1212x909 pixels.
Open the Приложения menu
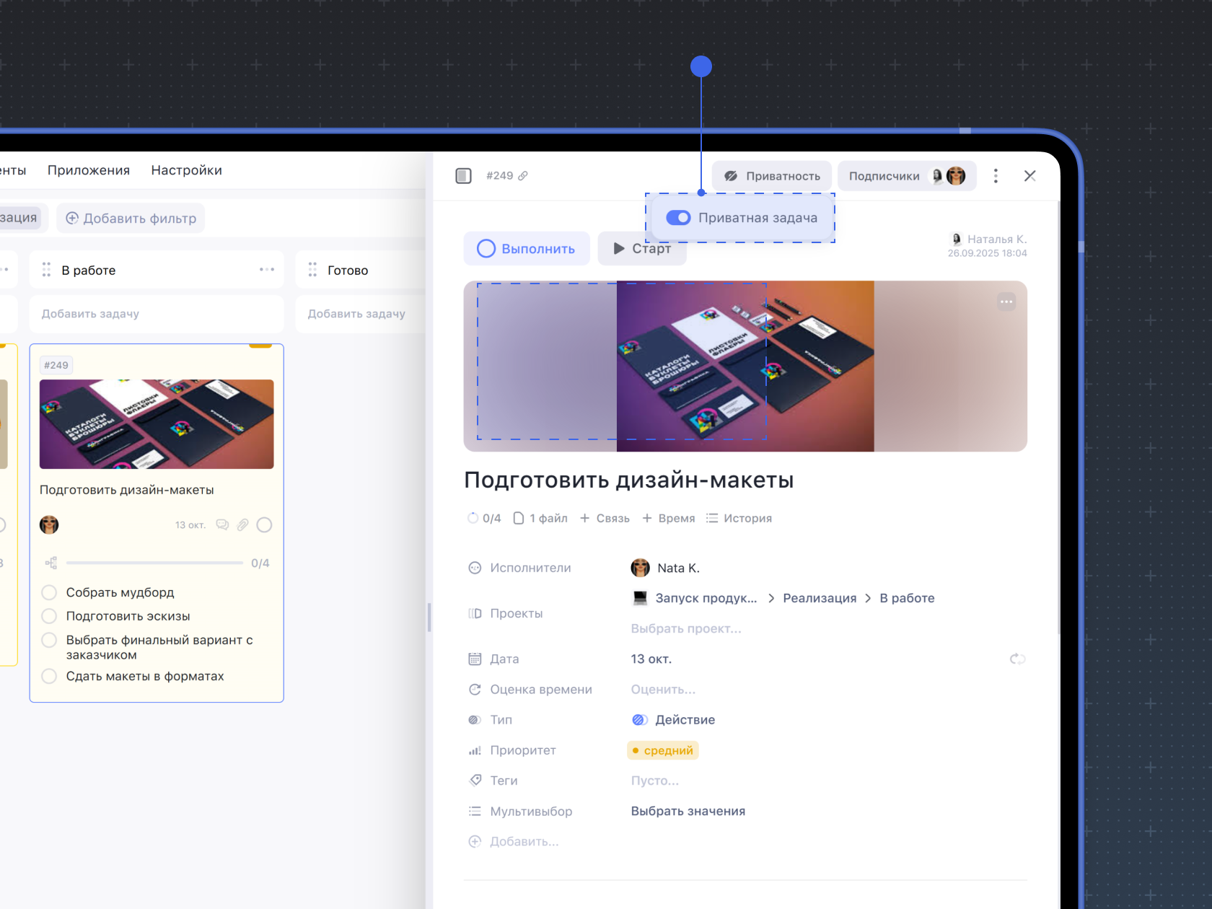(x=89, y=170)
